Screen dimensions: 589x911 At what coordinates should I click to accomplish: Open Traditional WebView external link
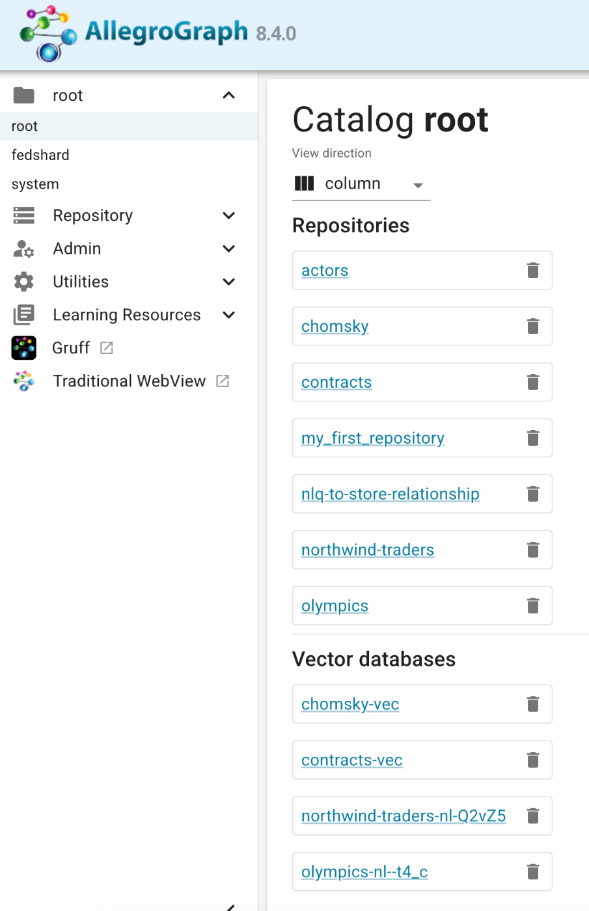pyautogui.click(x=129, y=381)
